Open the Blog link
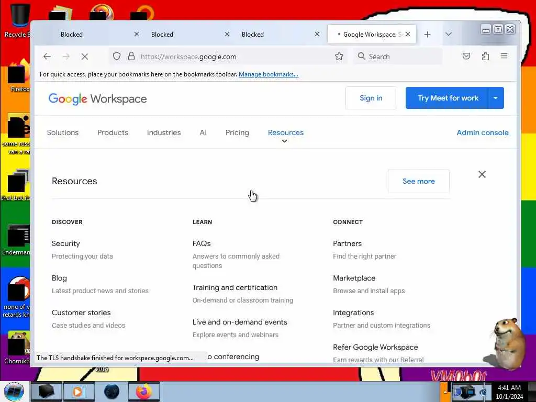This screenshot has height=402, width=536. pos(59,278)
